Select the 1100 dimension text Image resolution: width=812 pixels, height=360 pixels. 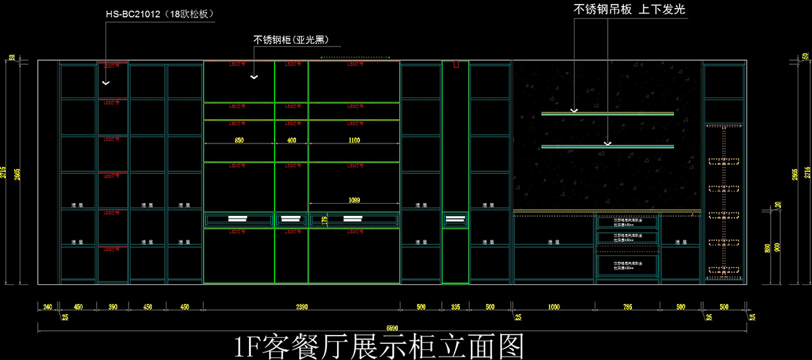353,140
